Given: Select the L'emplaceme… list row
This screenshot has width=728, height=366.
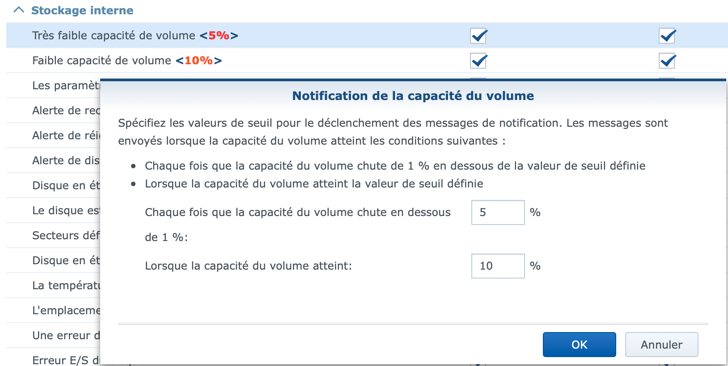Looking at the screenshot, I should (x=66, y=311).
